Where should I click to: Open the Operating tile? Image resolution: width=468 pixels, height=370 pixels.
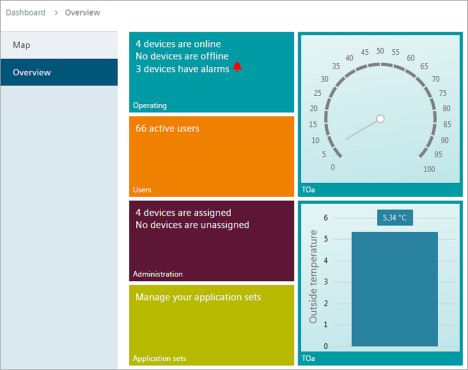click(212, 72)
